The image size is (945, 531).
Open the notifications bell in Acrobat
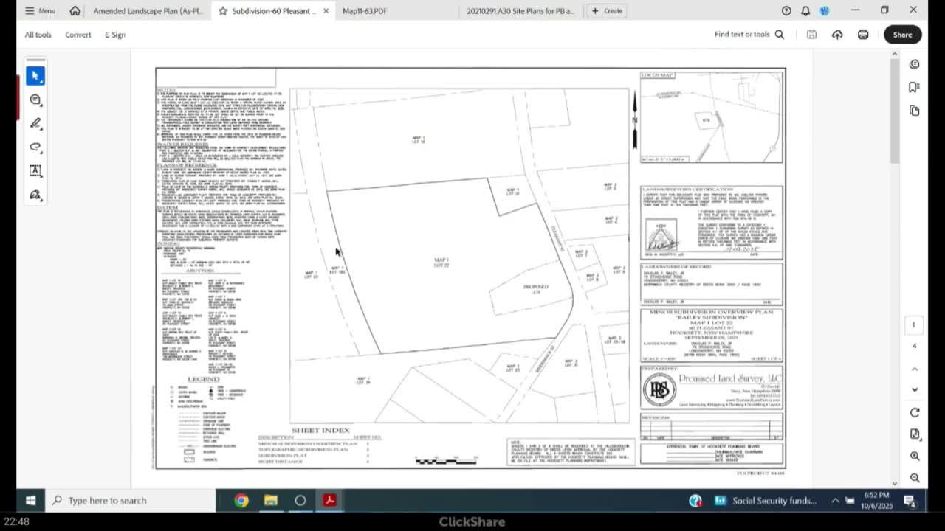805,11
